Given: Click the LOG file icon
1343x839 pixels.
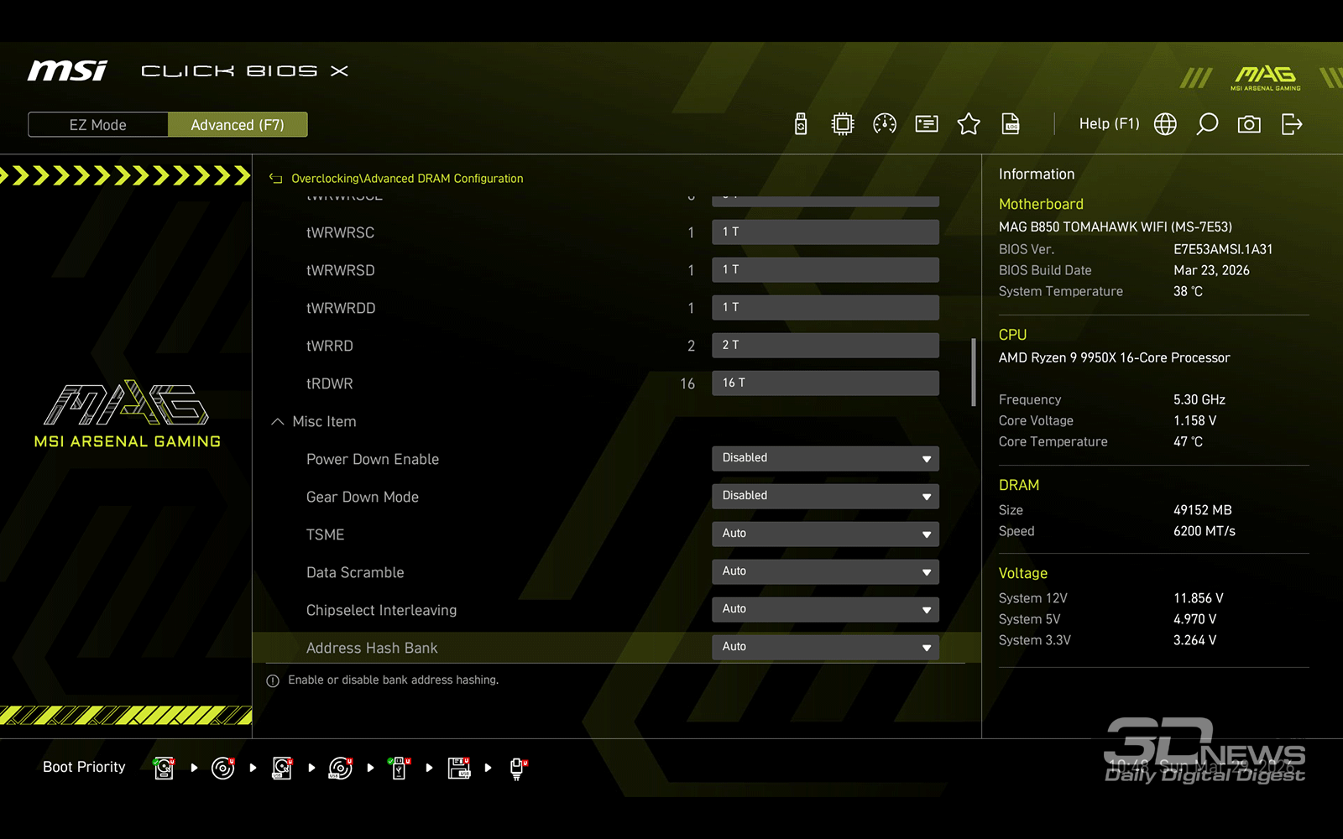Looking at the screenshot, I should coord(1011,124).
